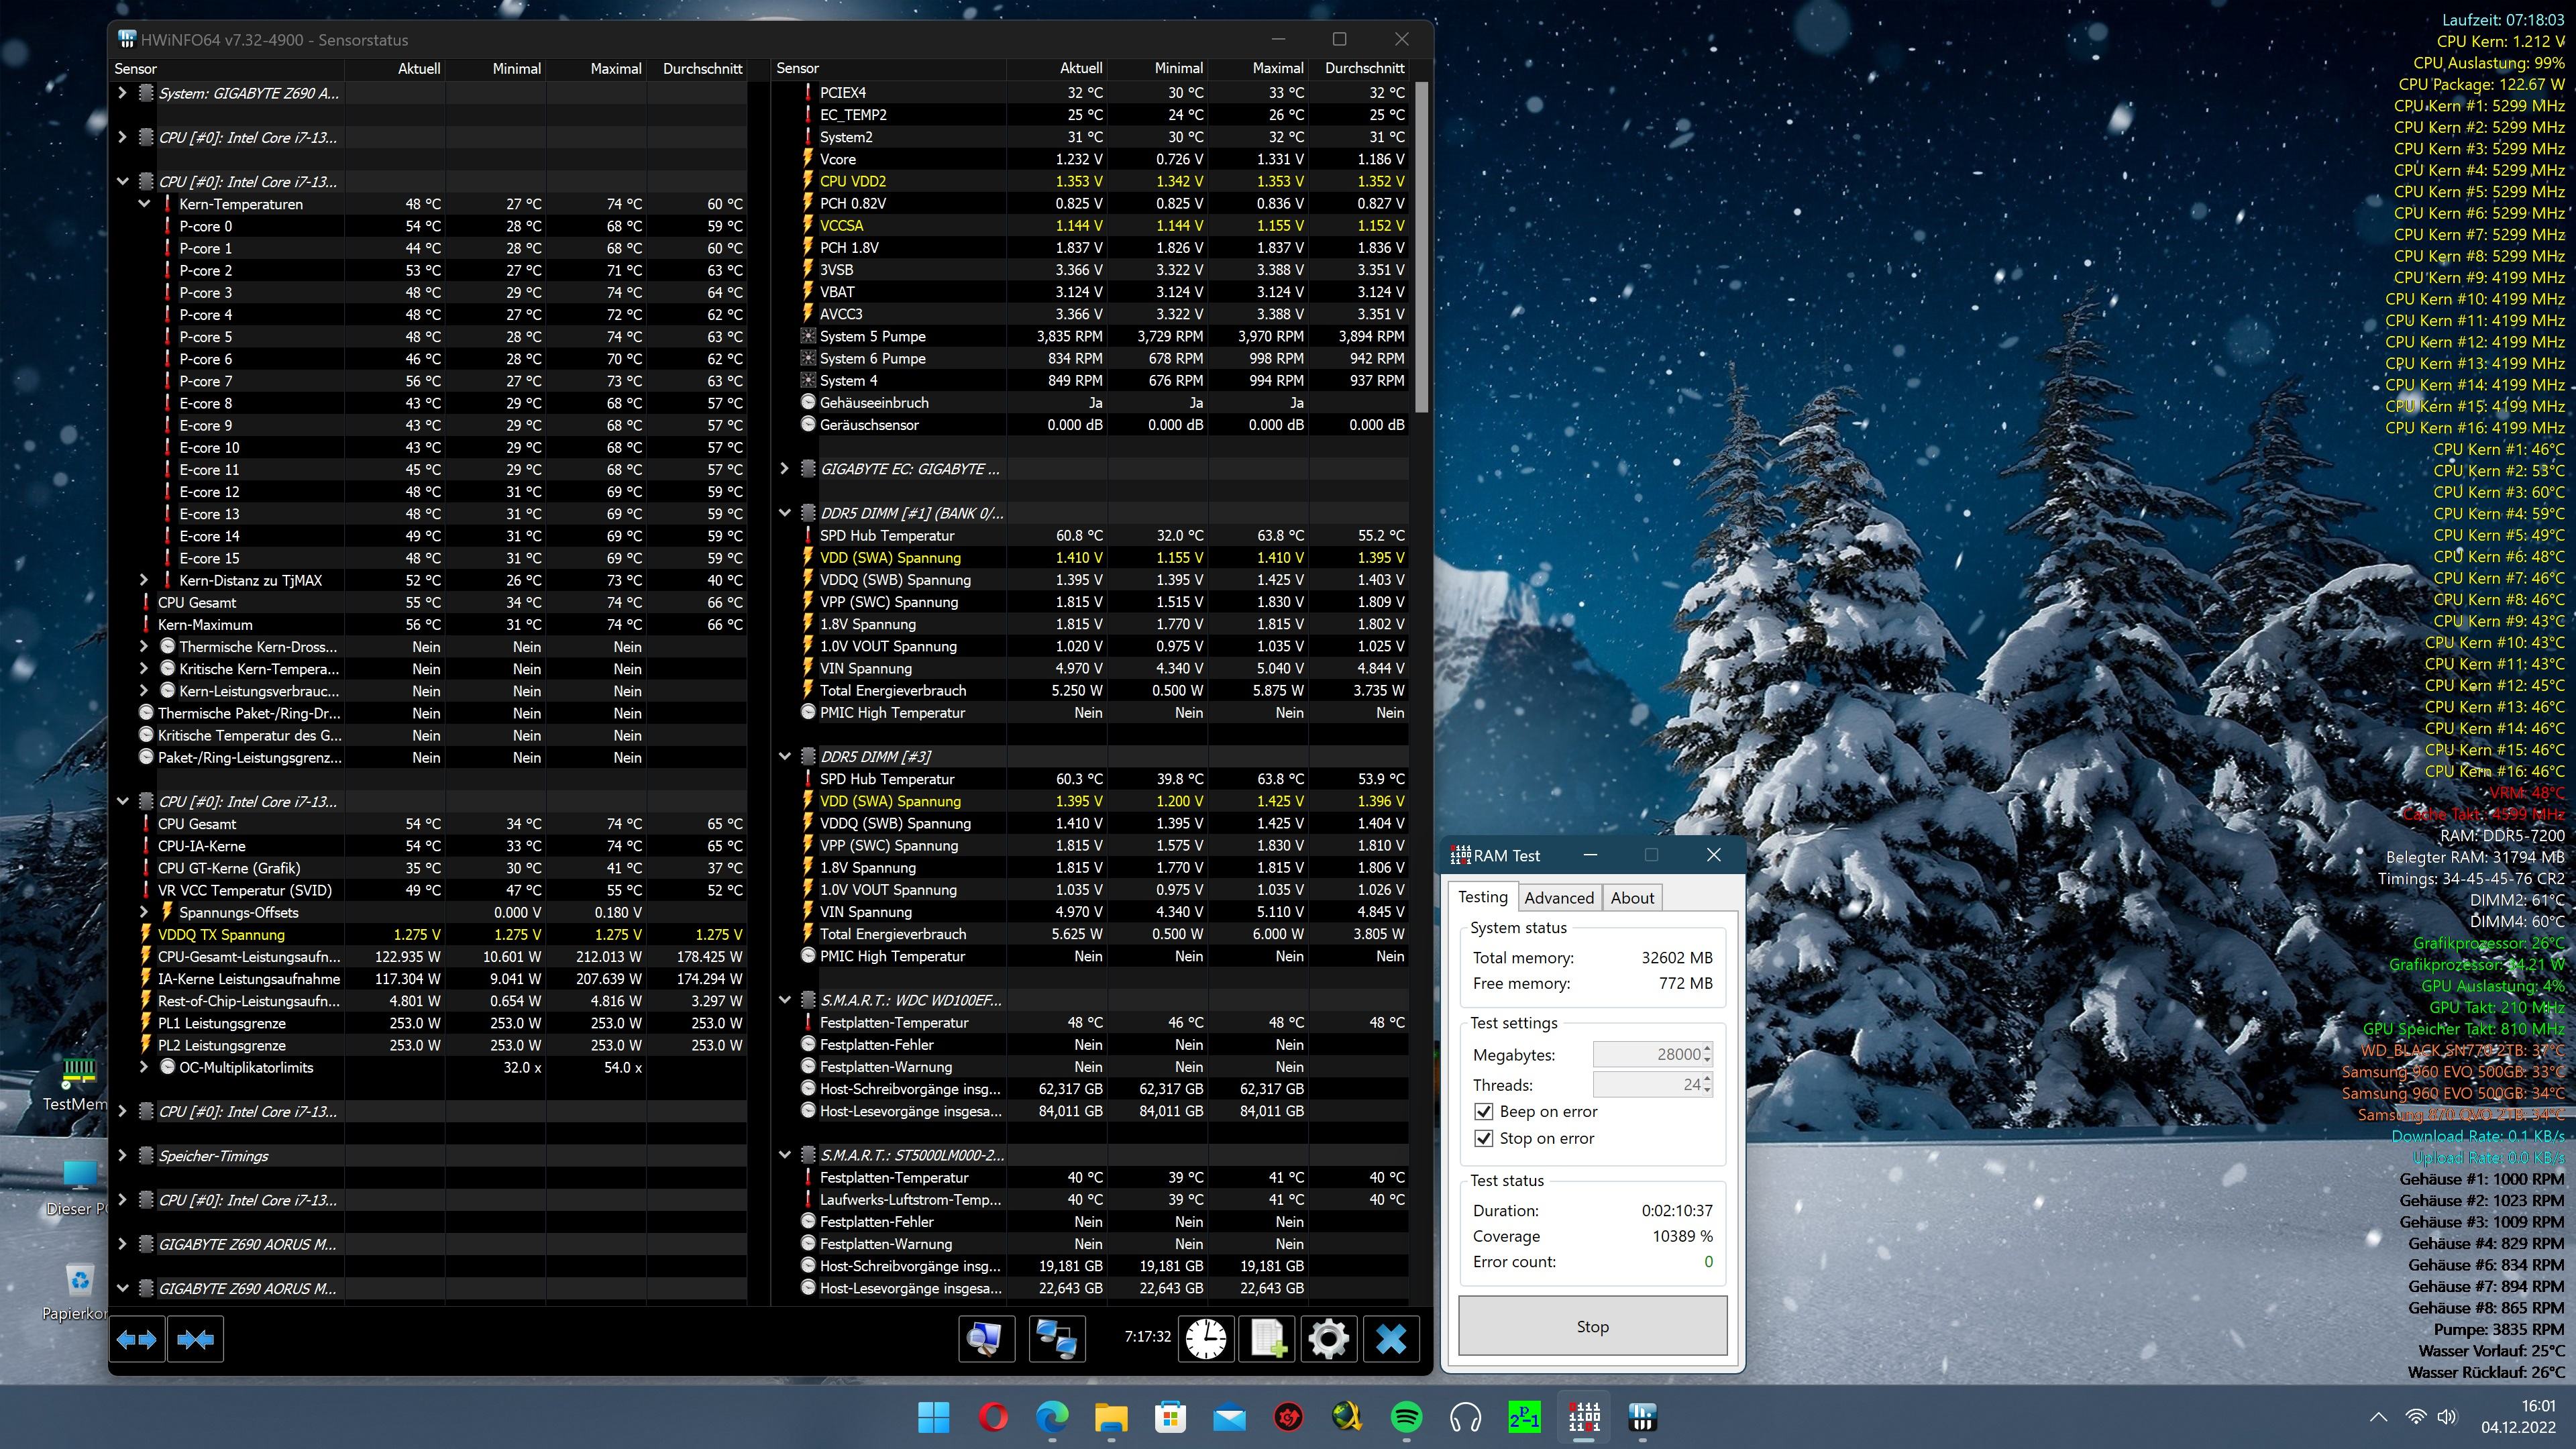Expand the System: GIGABYTE Z690 sensor group
Image resolution: width=2576 pixels, height=1449 pixels.
click(122, 93)
